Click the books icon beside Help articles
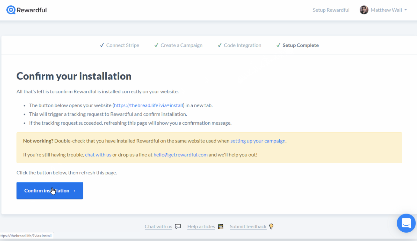417x241 pixels. [x=220, y=227]
